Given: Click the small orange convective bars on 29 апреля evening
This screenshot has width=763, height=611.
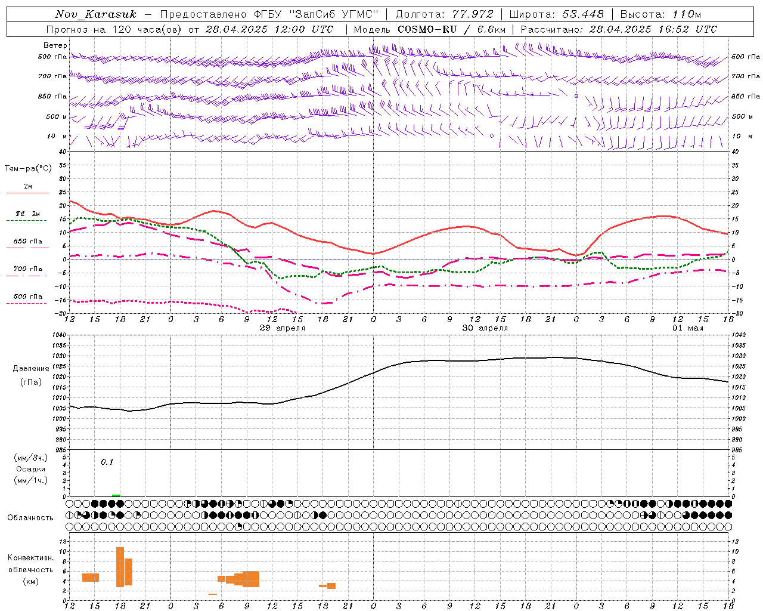Looking at the screenshot, I should (x=327, y=586).
